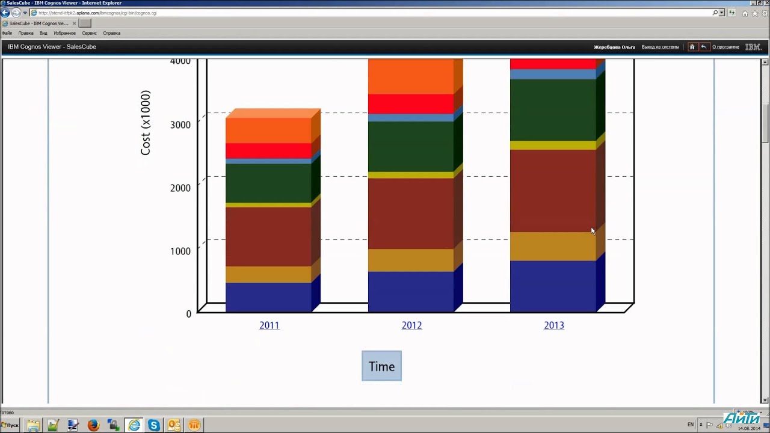Click the Жеребцова Ольга user name
The image size is (770, 433).
click(x=614, y=47)
